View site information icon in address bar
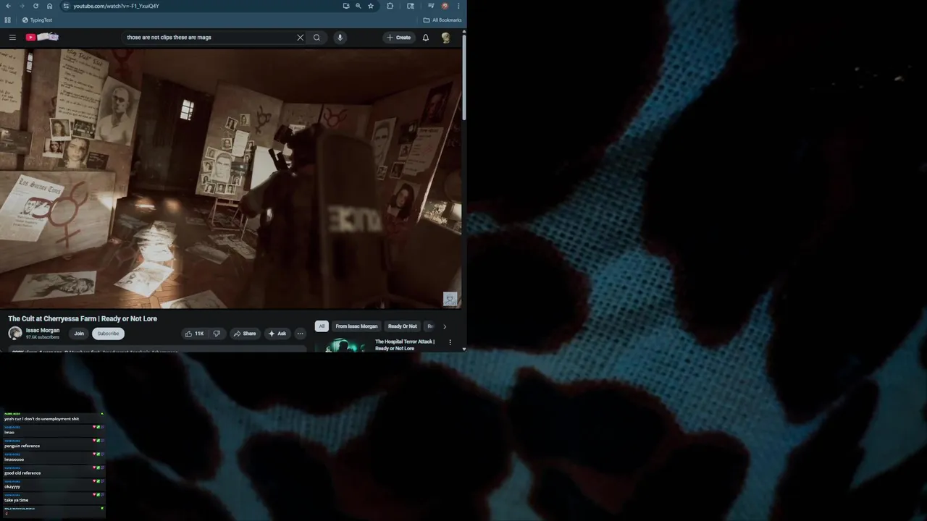The height and width of the screenshot is (521, 927). [65, 6]
